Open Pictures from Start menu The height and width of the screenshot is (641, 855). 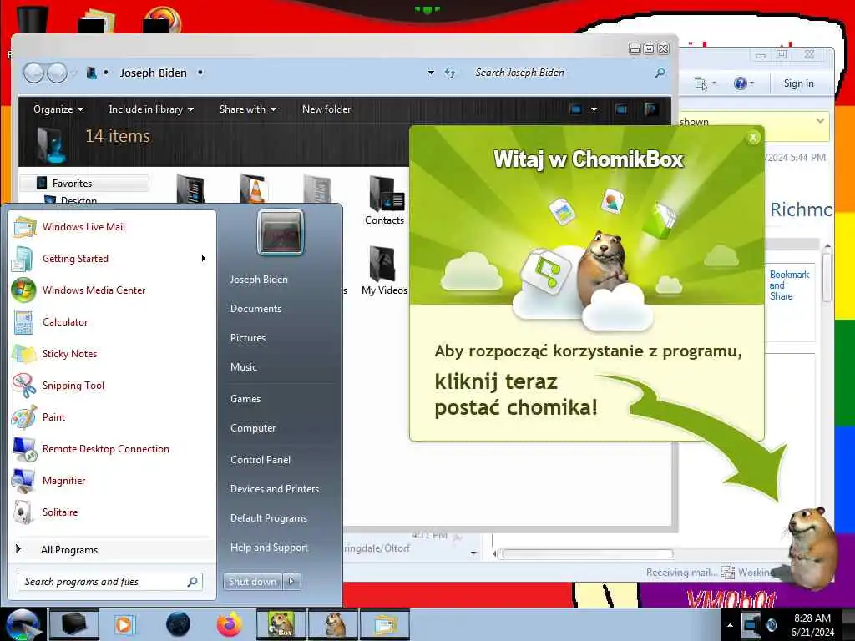tap(247, 338)
